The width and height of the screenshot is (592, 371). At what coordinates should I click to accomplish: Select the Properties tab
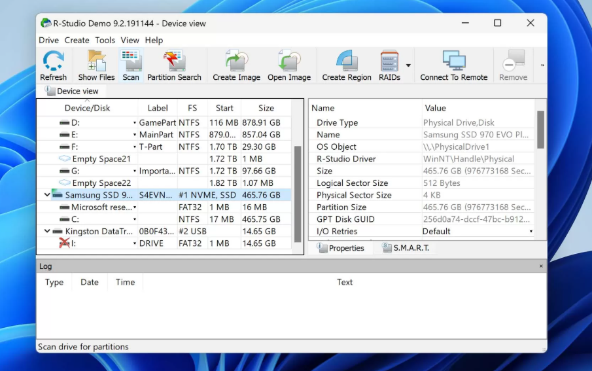(341, 248)
